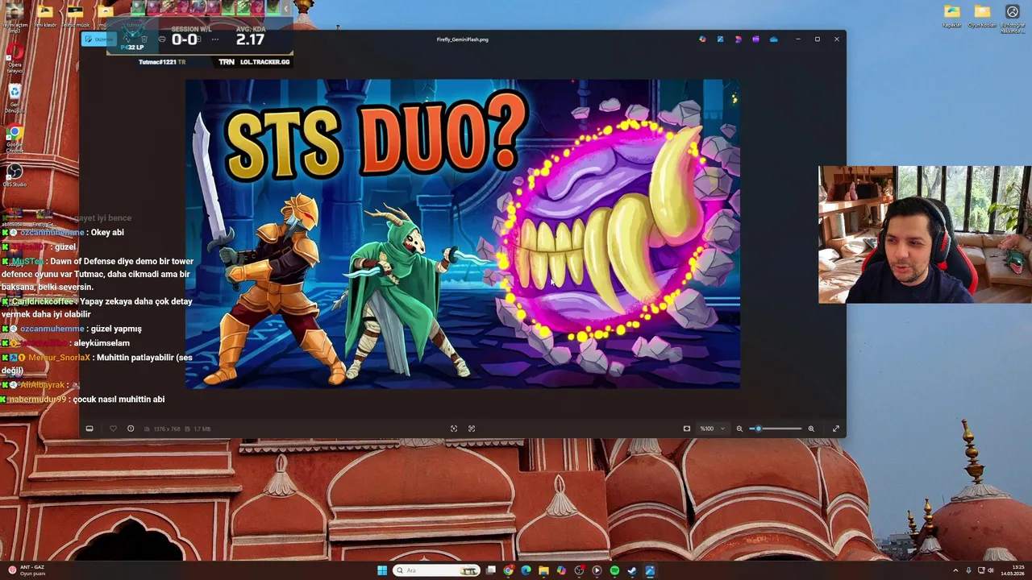
Task: Open Microsoft Edge from the taskbar
Action: 526,570
